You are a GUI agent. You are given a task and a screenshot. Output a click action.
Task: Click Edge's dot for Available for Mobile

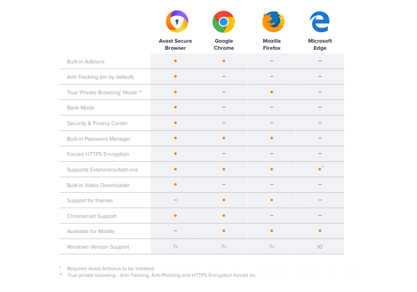[x=320, y=231]
